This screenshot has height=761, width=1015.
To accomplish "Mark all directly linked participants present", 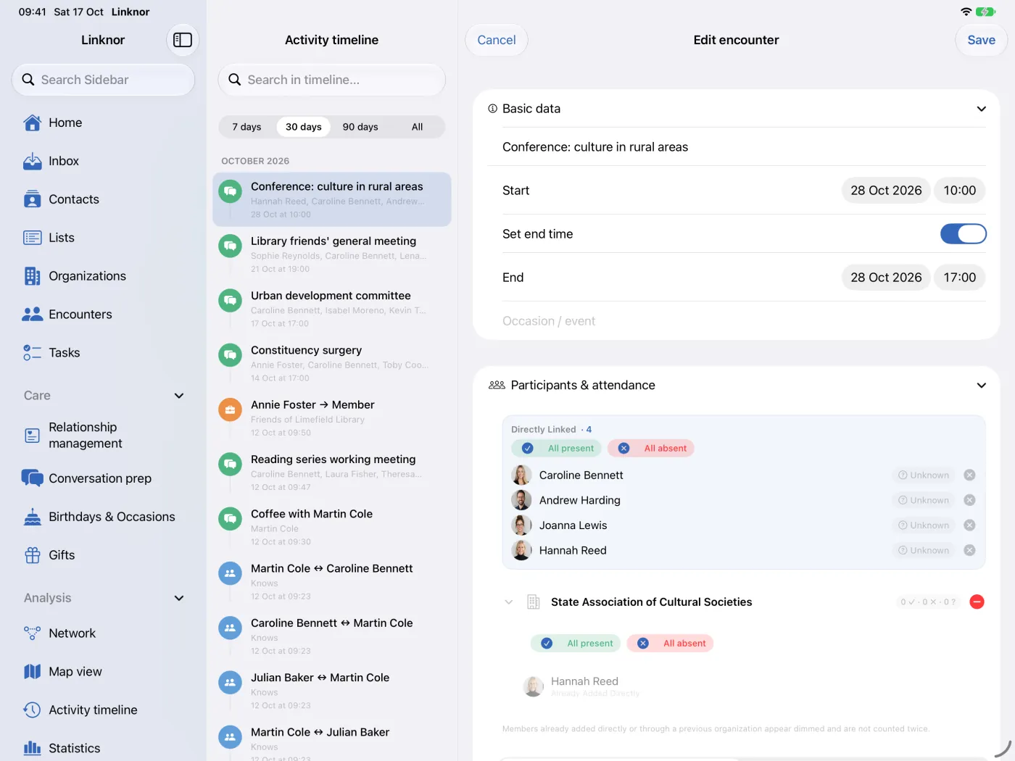I will [x=557, y=449].
